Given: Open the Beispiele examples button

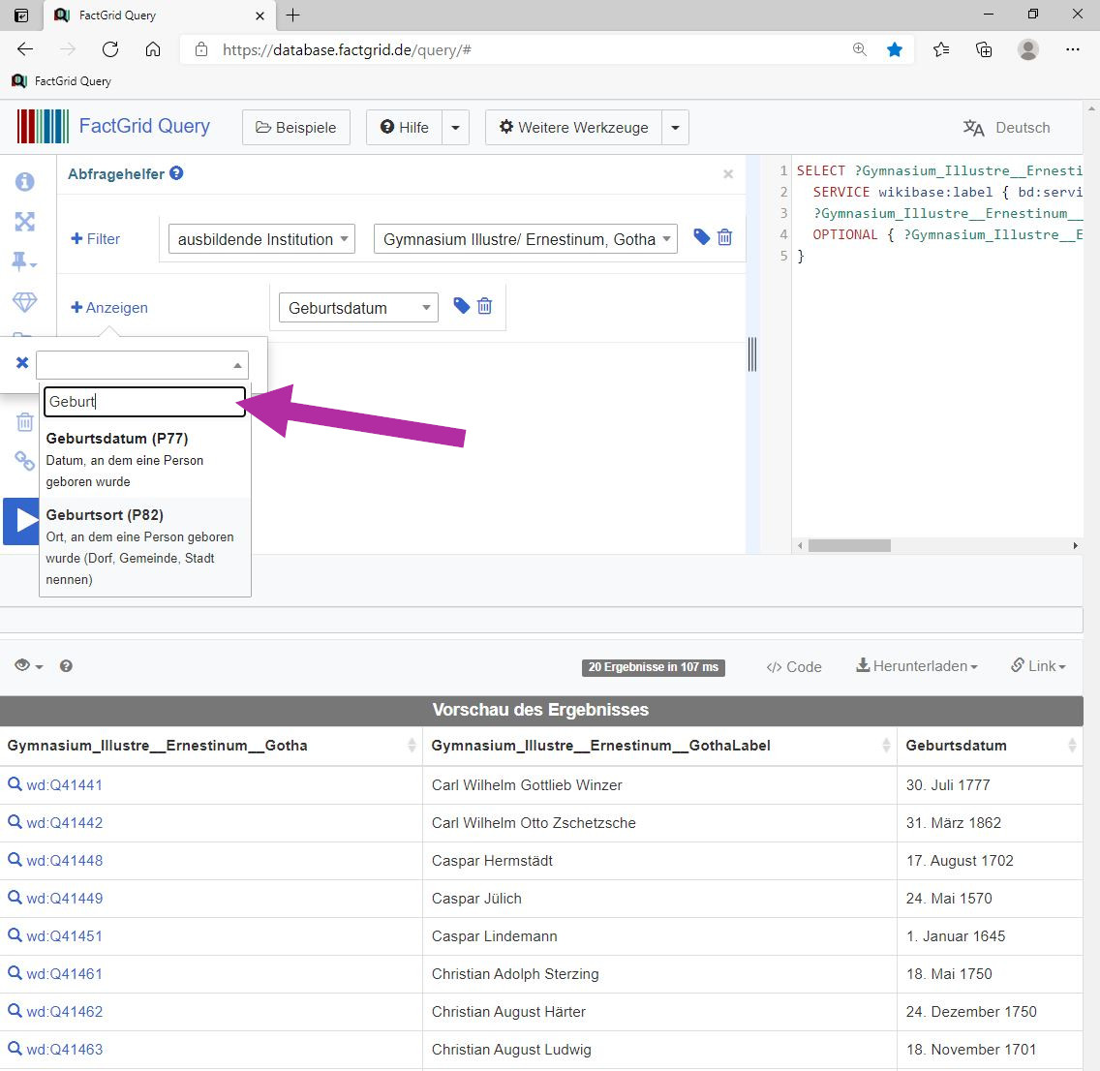Looking at the screenshot, I should 296,128.
